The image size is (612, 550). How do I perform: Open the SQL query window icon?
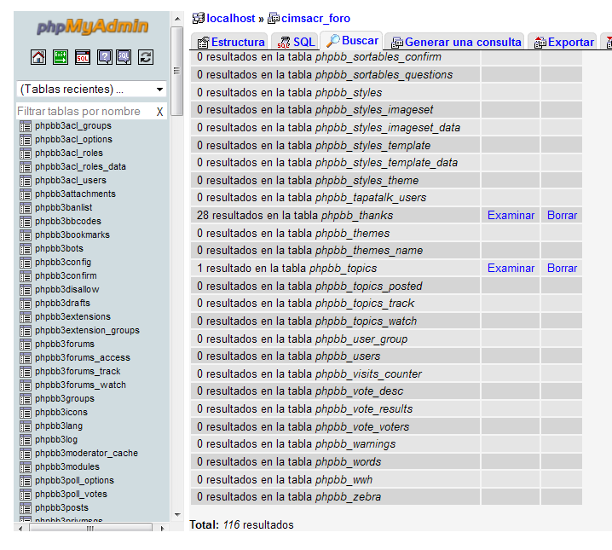83,57
